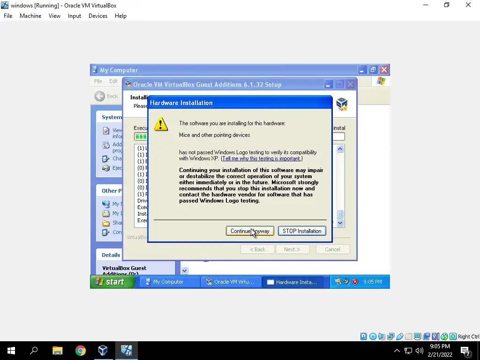Viewport: 480px width, 360px height.
Task: Click the STOP Installation button
Action: tap(302, 231)
